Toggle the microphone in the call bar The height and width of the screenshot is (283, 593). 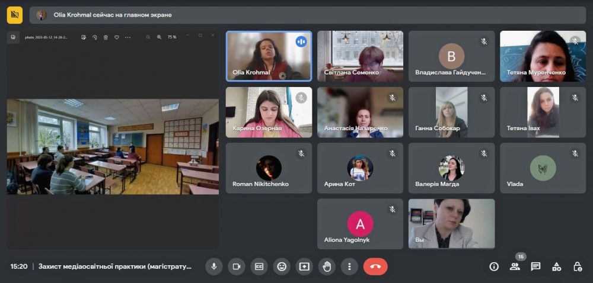pyautogui.click(x=214, y=266)
